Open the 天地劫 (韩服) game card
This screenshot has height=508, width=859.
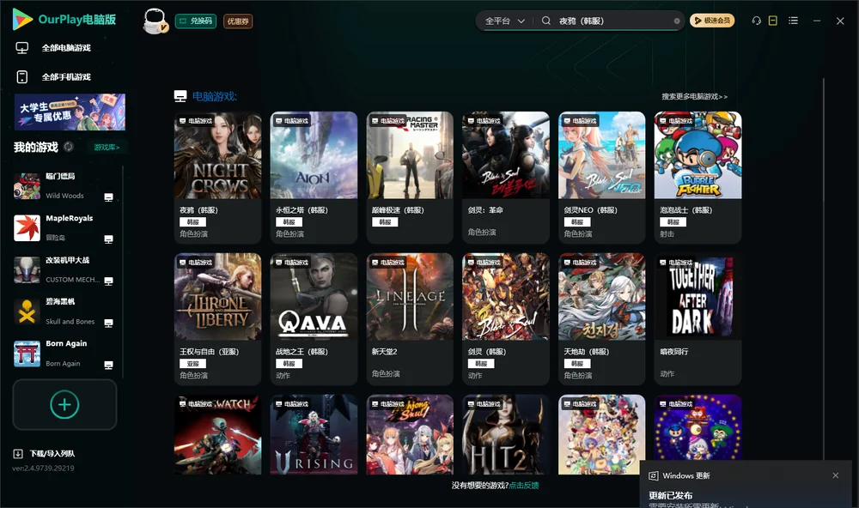point(601,319)
